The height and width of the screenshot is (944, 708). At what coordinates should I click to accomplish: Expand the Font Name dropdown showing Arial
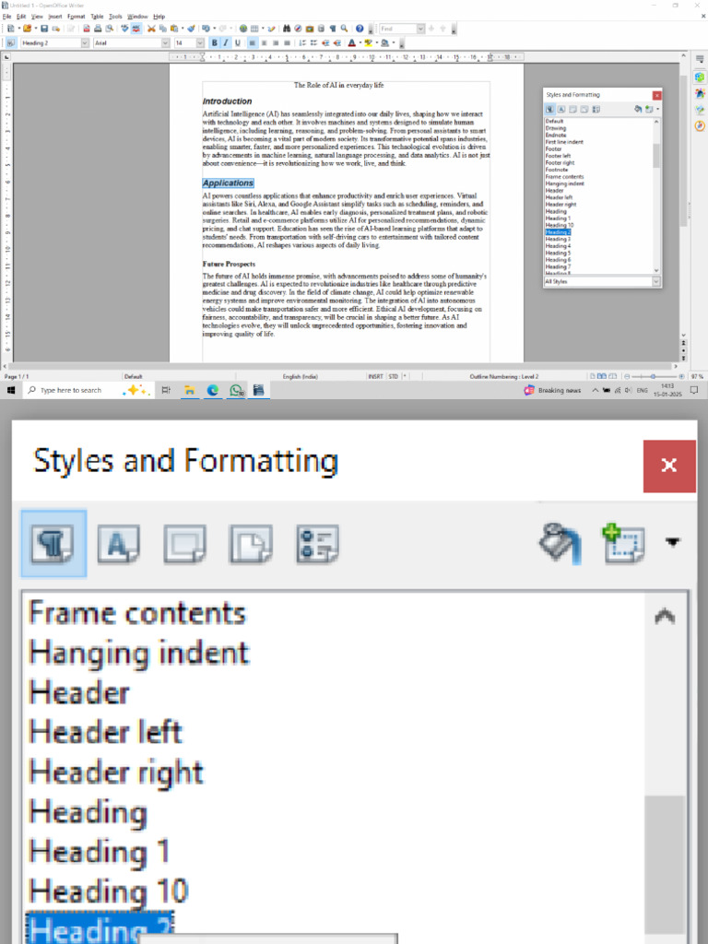[x=166, y=42]
